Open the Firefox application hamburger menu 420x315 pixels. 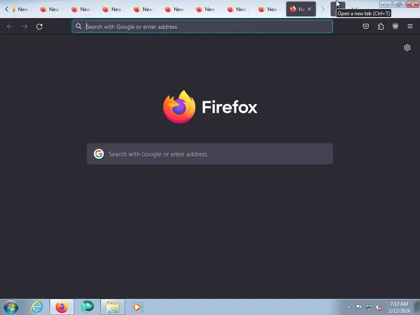(410, 26)
